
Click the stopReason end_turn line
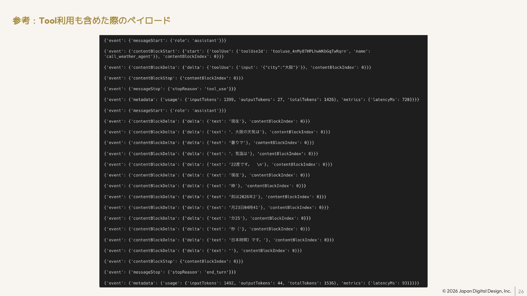pos(170,272)
